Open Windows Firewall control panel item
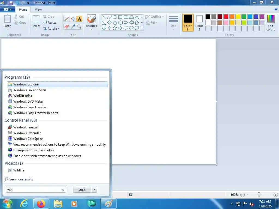The image size is (279, 209). tap(57, 127)
